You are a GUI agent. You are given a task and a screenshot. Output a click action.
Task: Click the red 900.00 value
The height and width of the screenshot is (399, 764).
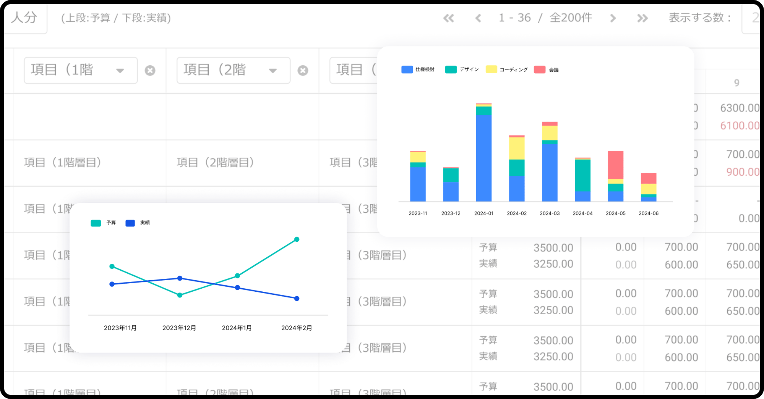[x=743, y=172]
